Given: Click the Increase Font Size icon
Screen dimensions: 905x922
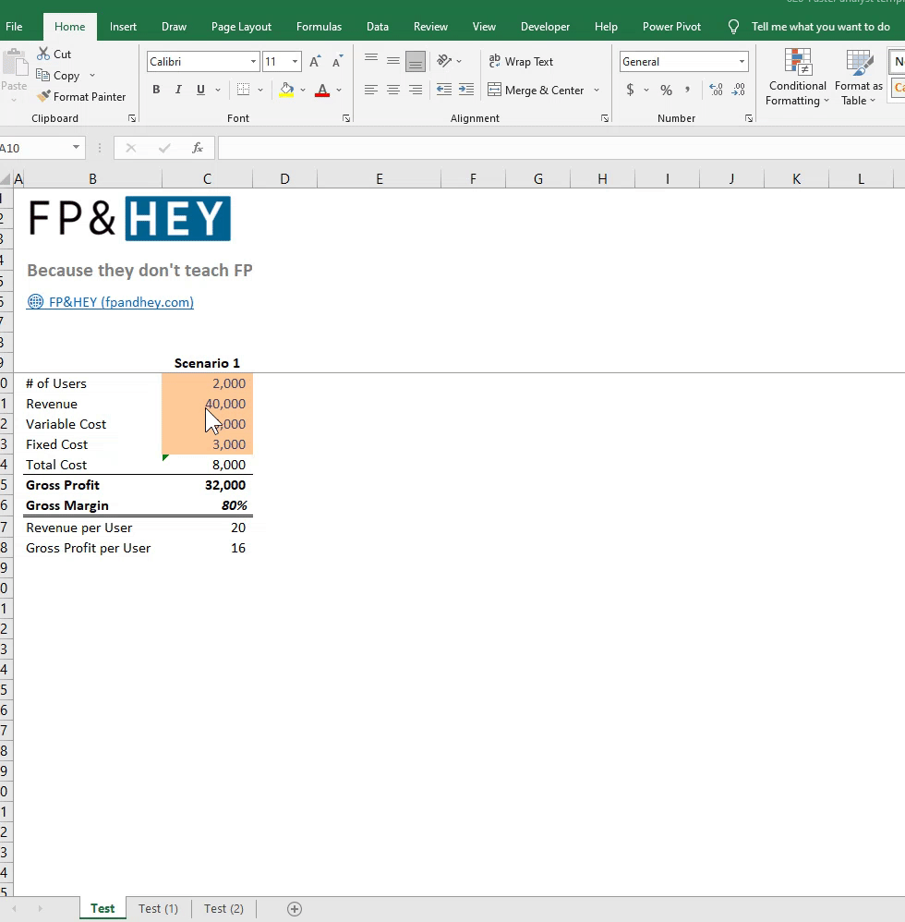Looking at the screenshot, I should pos(315,59).
